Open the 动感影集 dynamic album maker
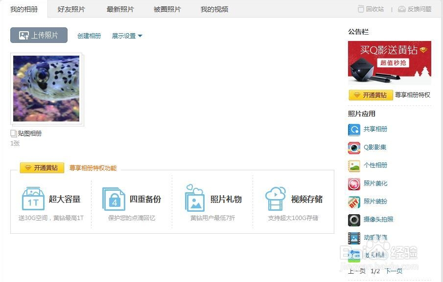 [x=374, y=238]
